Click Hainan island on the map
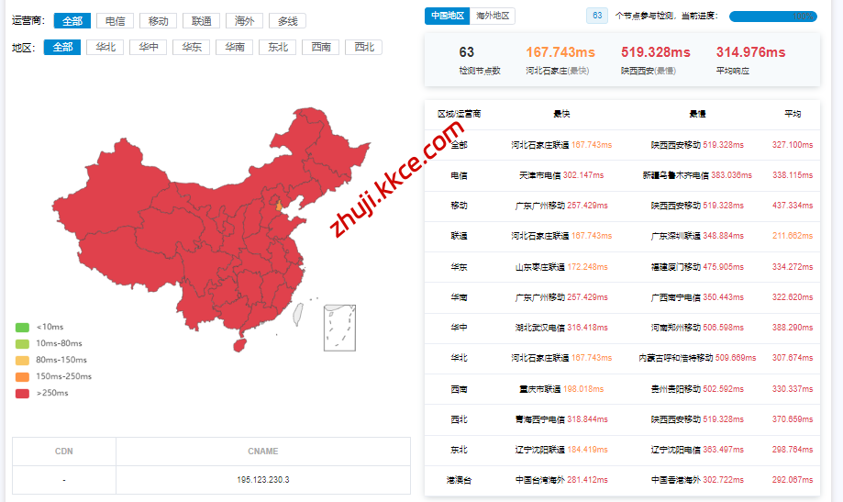 click(x=241, y=345)
